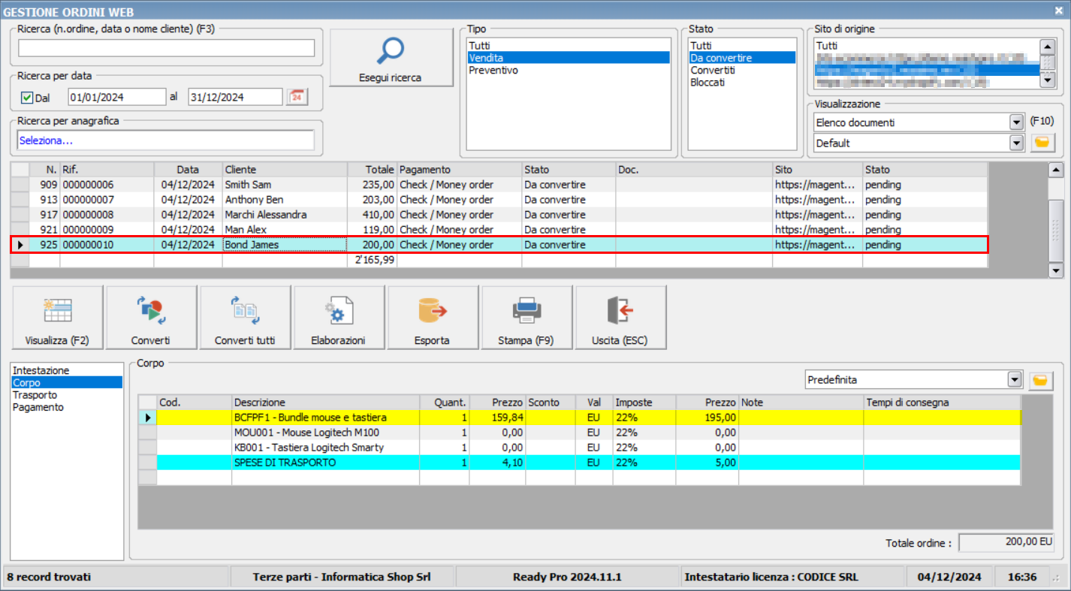1071x591 pixels.
Task: Select Tutti in the Stato list
Action: pos(741,46)
